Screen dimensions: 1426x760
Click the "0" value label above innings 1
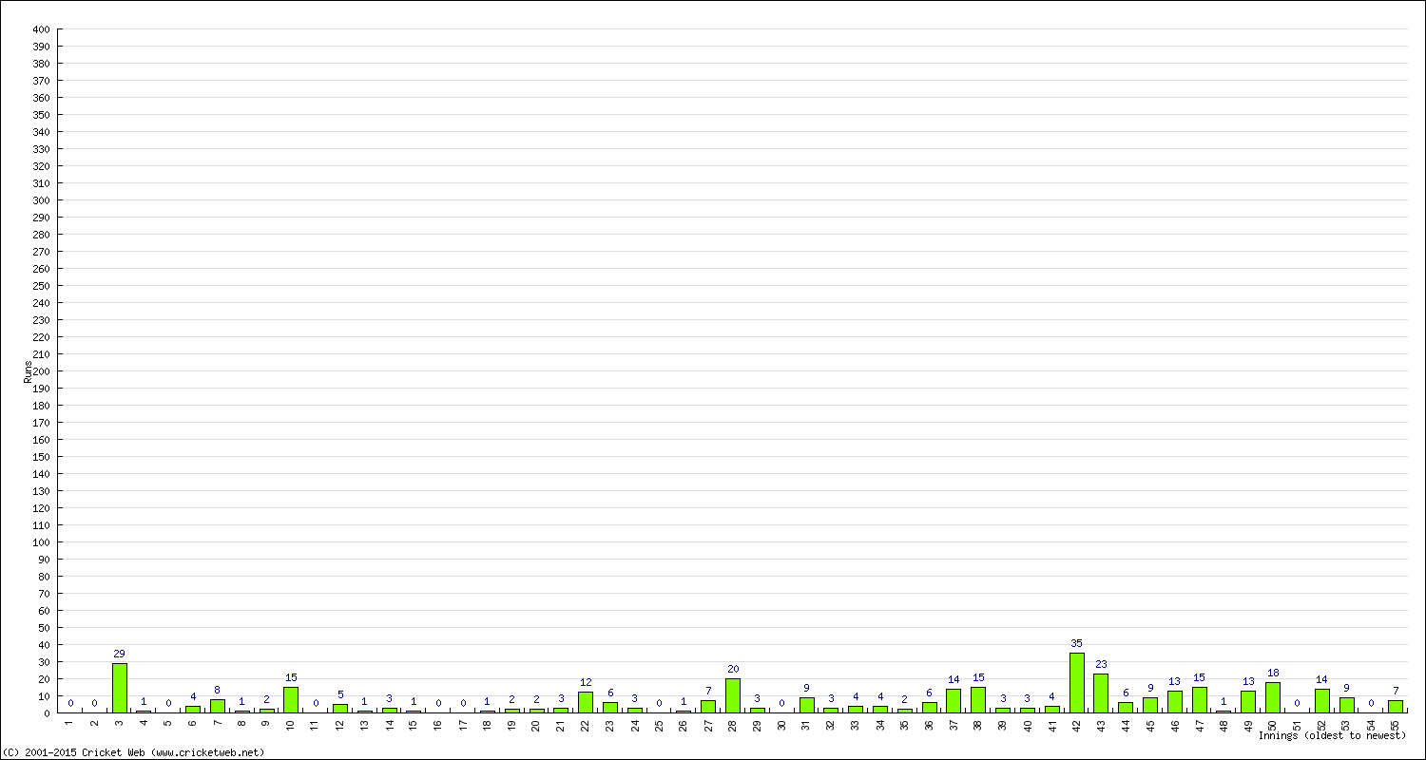(70, 703)
